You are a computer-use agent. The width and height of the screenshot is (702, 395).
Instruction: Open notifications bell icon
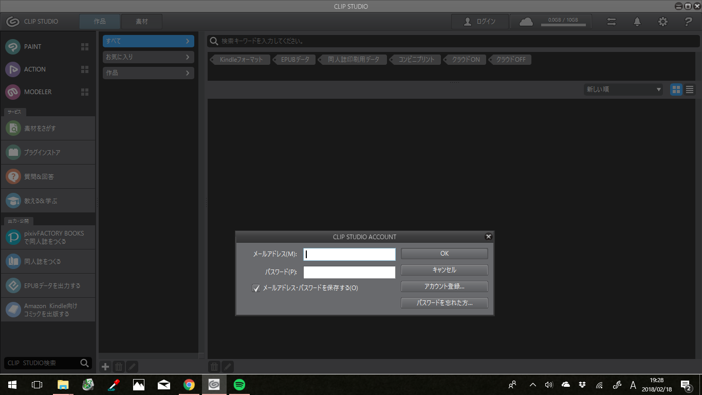pos(637,22)
